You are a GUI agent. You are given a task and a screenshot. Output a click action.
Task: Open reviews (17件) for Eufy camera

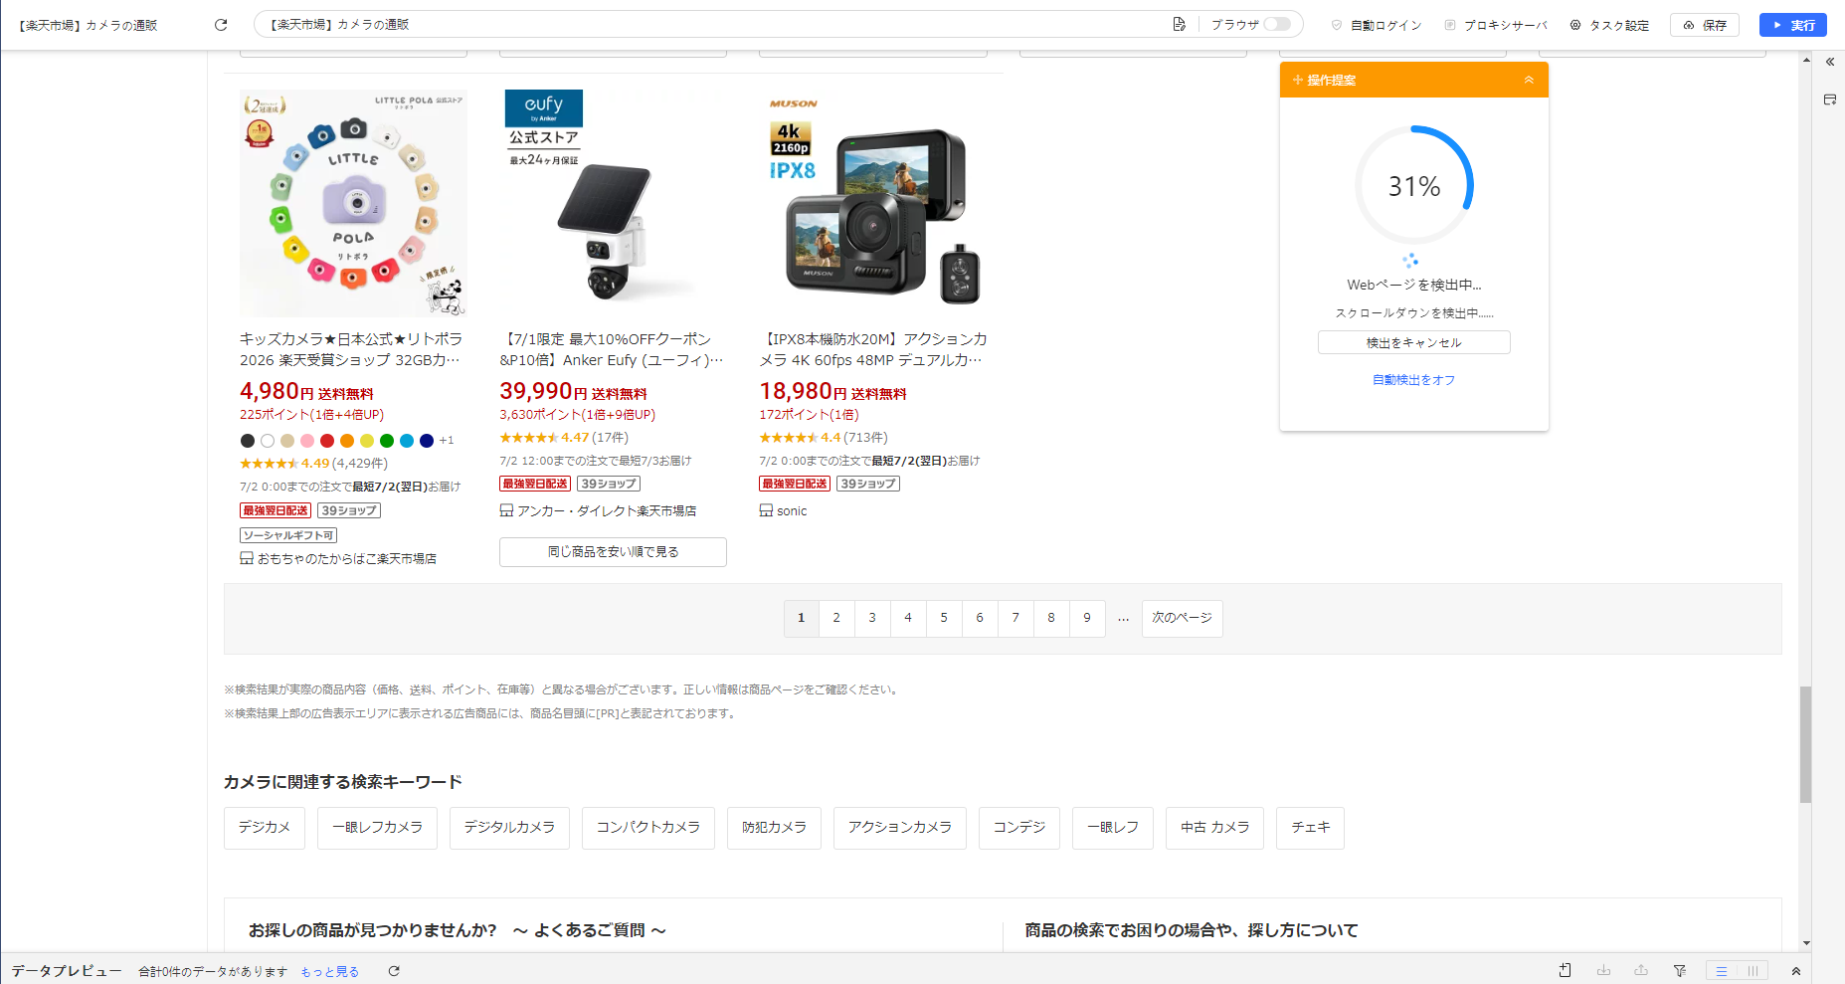click(611, 438)
